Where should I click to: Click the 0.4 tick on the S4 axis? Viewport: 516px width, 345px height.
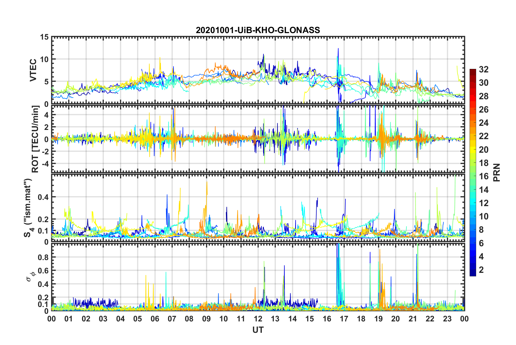click(x=43, y=197)
